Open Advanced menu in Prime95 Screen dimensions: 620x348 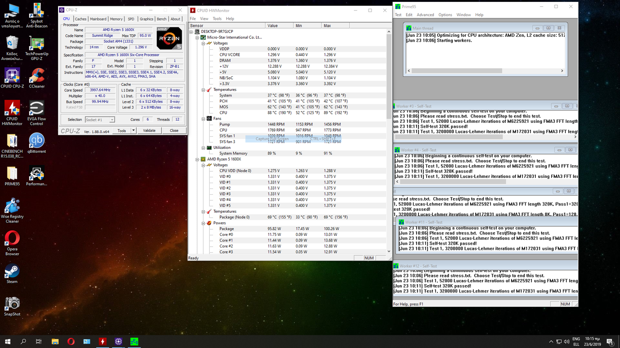tap(426, 15)
